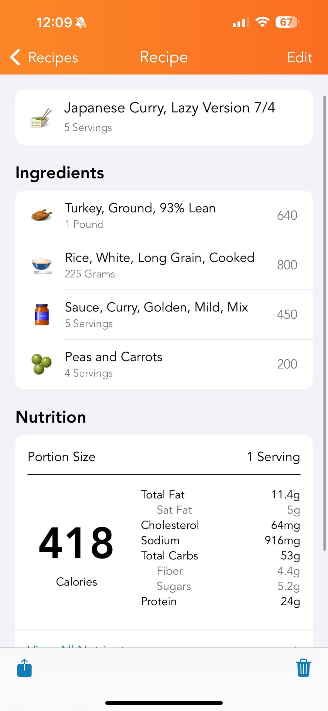Tap the Japanese Curry recipe title card
Image resolution: width=328 pixels, height=711 pixels.
[x=169, y=117]
